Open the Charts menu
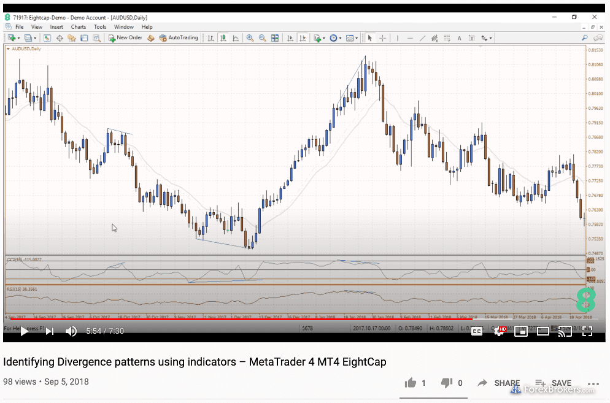The height and width of the screenshot is (403, 610). pos(78,27)
